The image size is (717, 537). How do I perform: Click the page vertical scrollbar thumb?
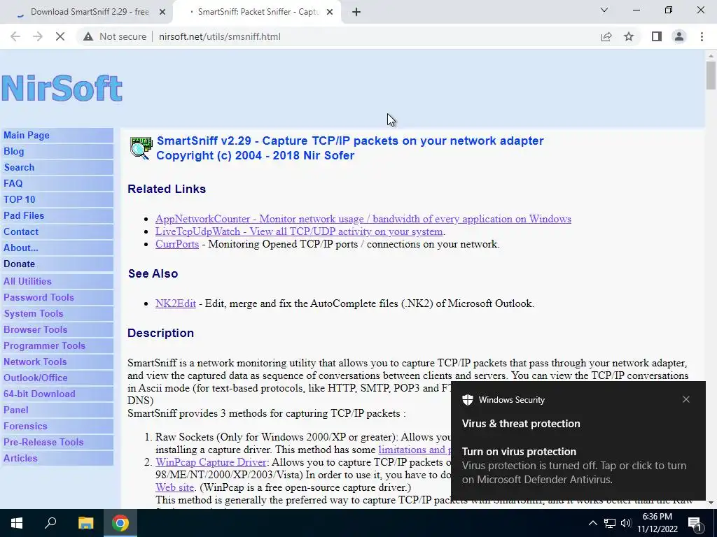(x=711, y=76)
